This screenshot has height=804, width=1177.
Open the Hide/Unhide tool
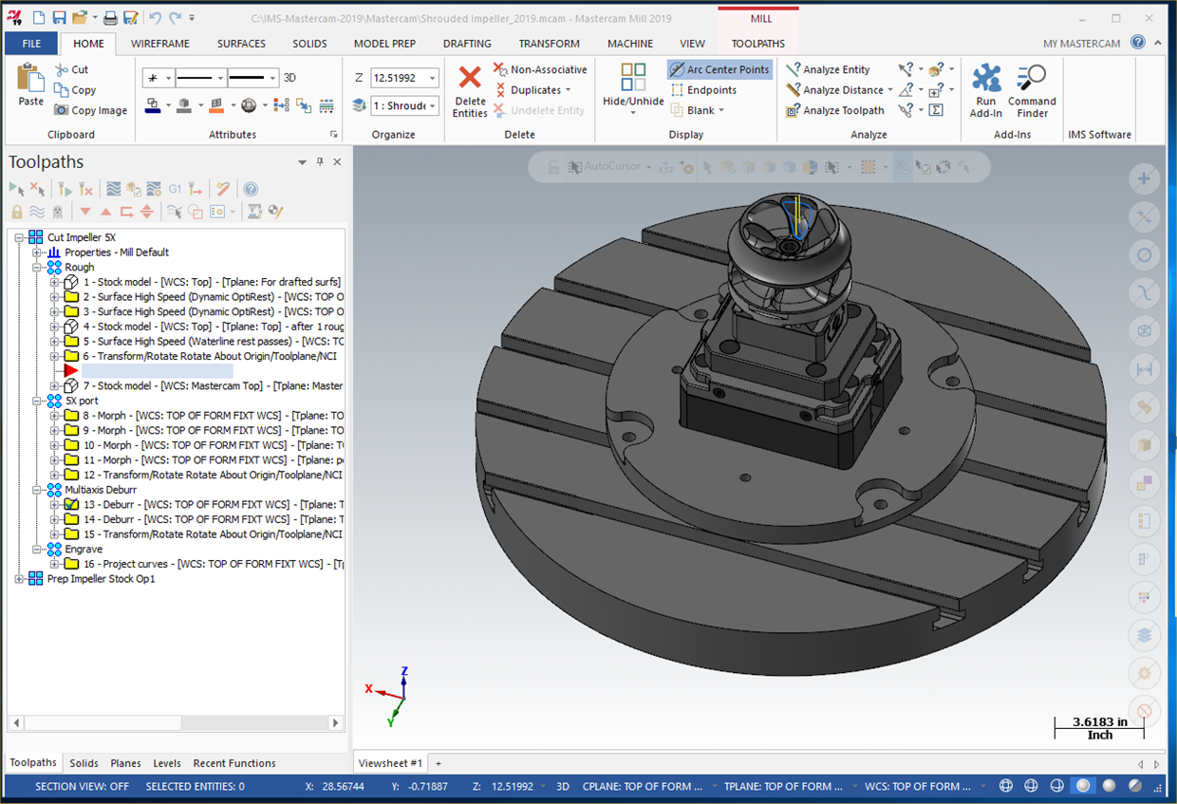[x=633, y=90]
